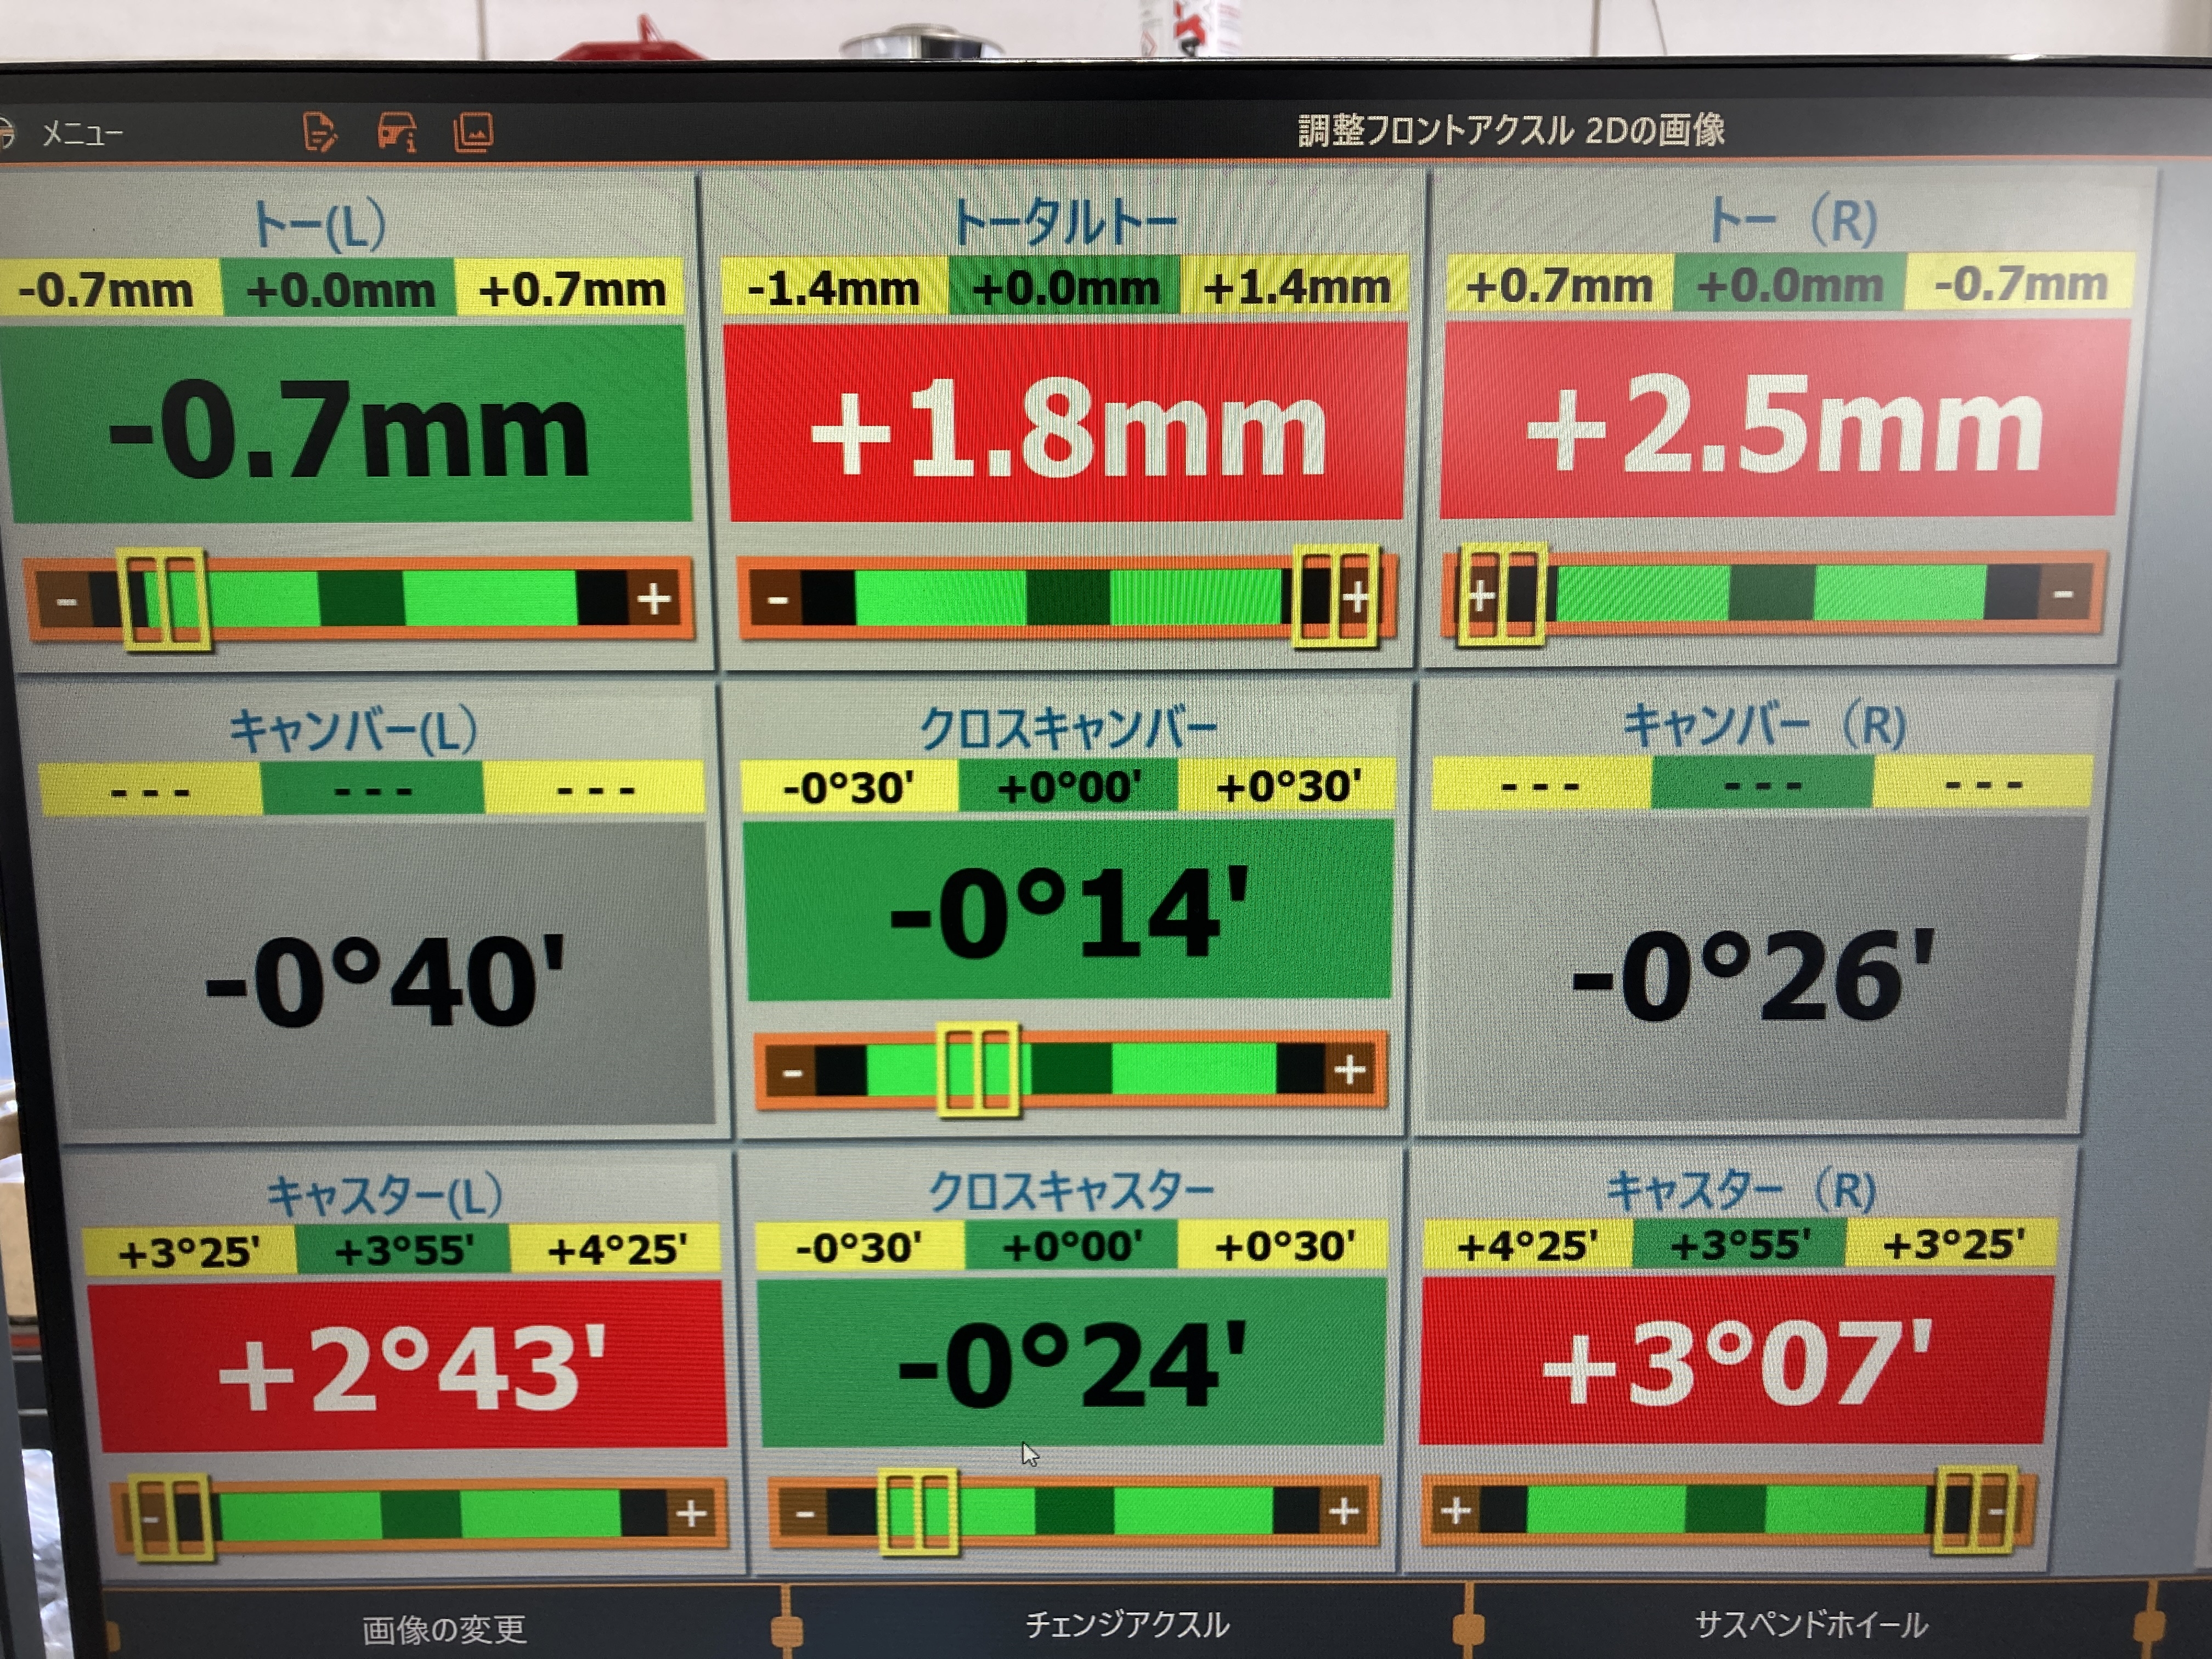Screen dimensions: 2212x1659
Task: Click the 調整フロントアクスル 2Dの画像 title
Action: [1510, 131]
